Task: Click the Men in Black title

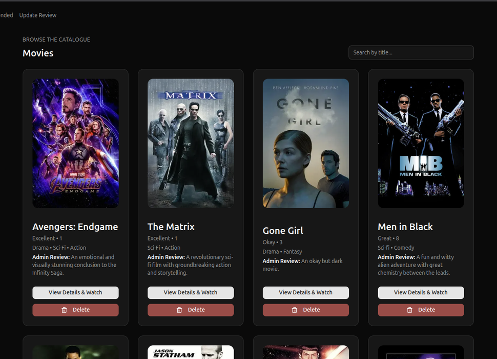Action: [405, 227]
